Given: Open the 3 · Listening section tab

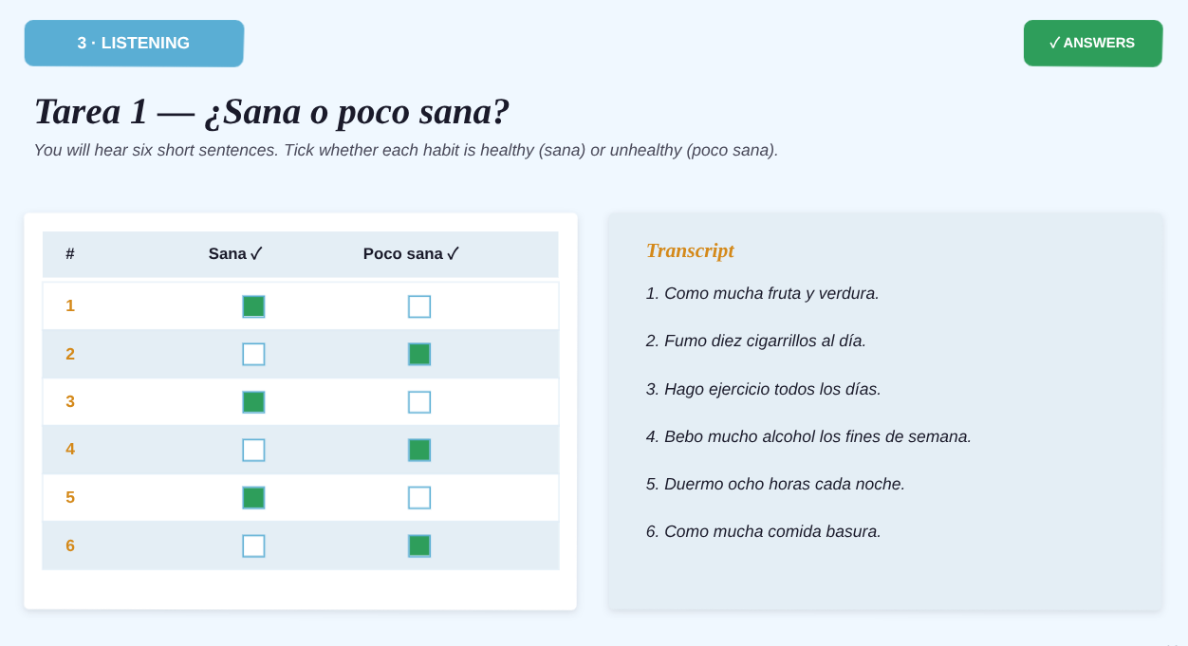Looking at the screenshot, I should click(x=134, y=43).
